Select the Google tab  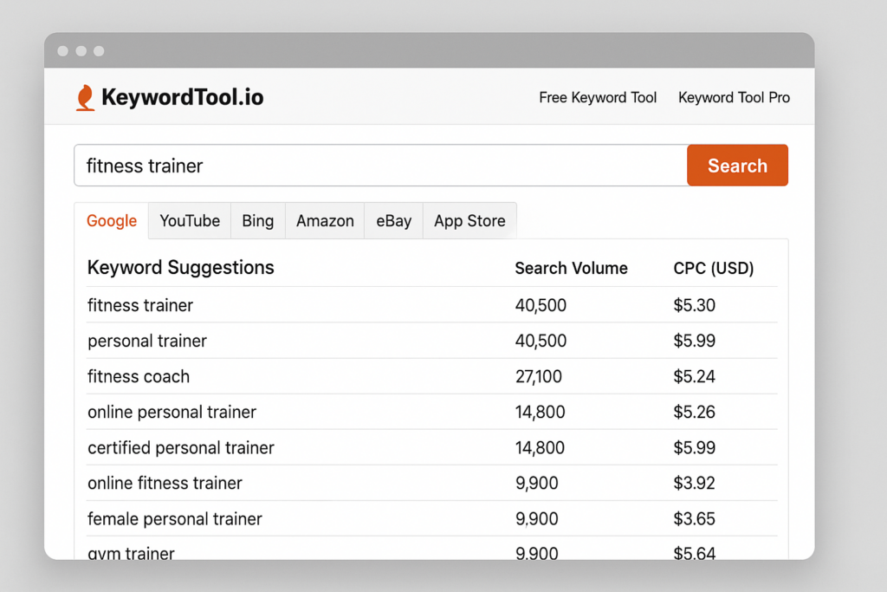(x=112, y=221)
